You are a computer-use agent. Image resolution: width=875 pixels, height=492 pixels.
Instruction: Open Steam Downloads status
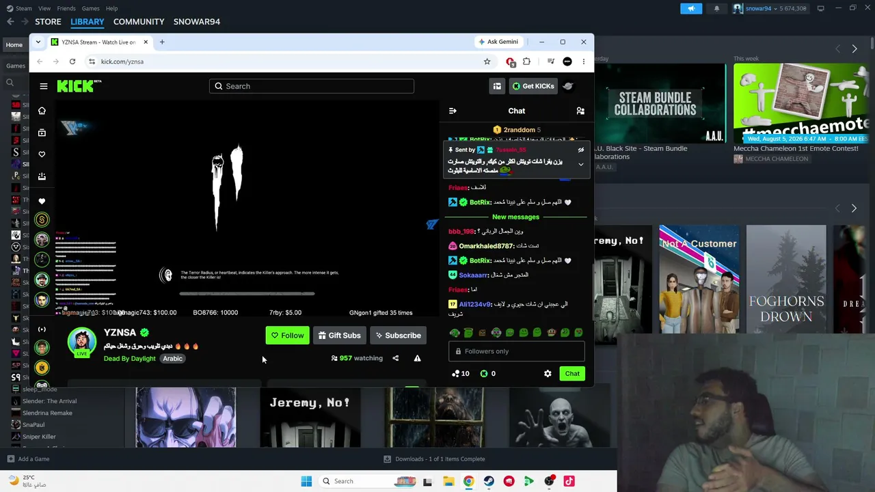pyautogui.click(x=434, y=459)
